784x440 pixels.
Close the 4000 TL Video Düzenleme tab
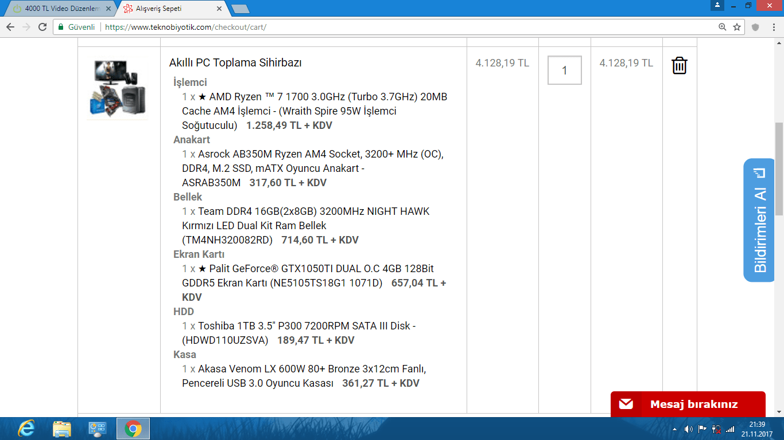(107, 9)
